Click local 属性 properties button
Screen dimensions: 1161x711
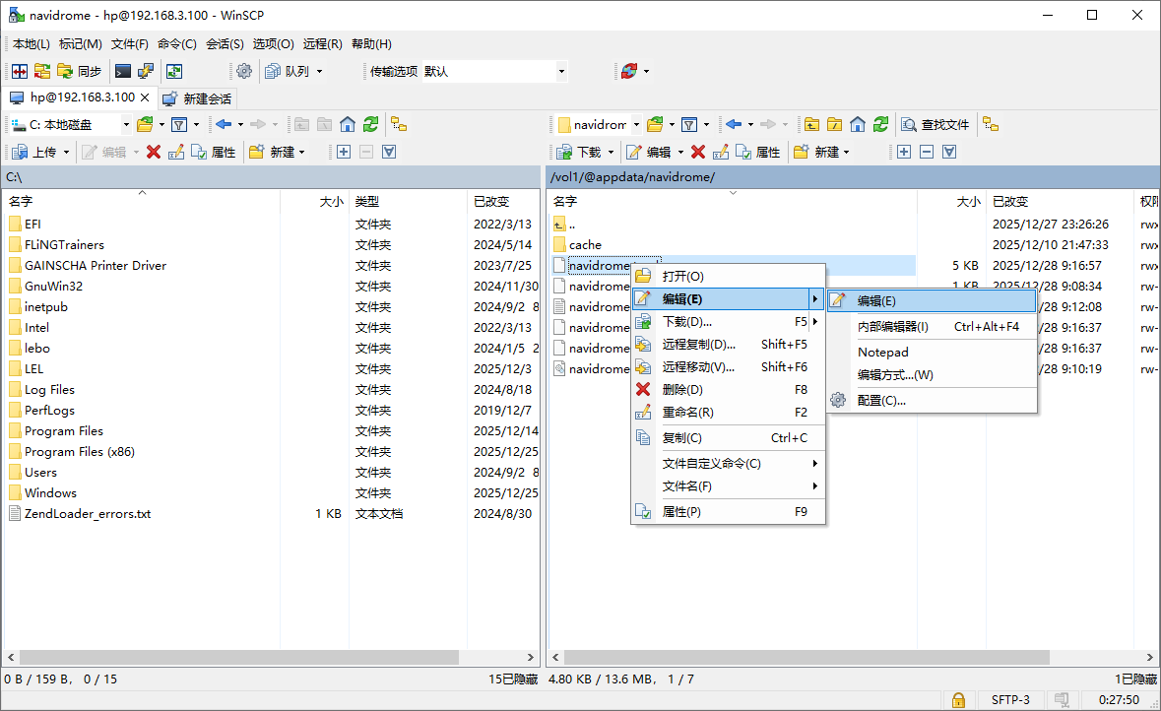click(214, 152)
